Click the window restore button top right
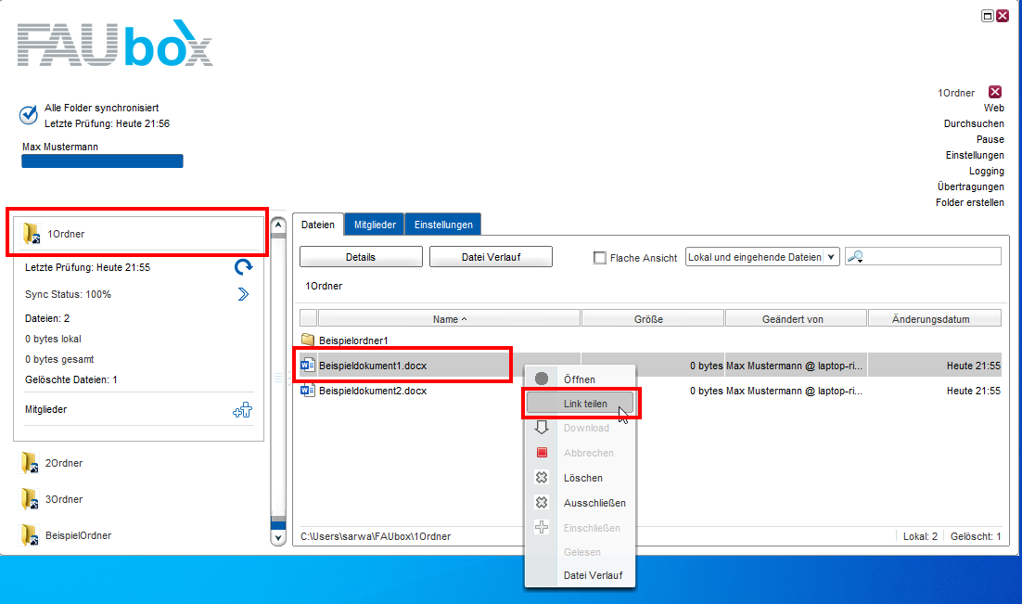Image resolution: width=1022 pixels, height=604 pixels. (988, 16)
